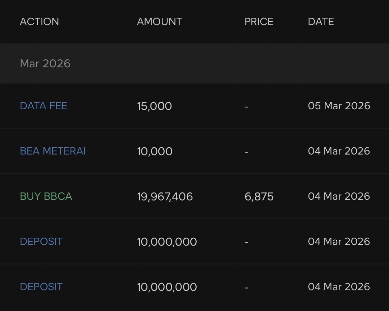Click the 15,000 amount value

pyautogui.click(x=154, y=106)
